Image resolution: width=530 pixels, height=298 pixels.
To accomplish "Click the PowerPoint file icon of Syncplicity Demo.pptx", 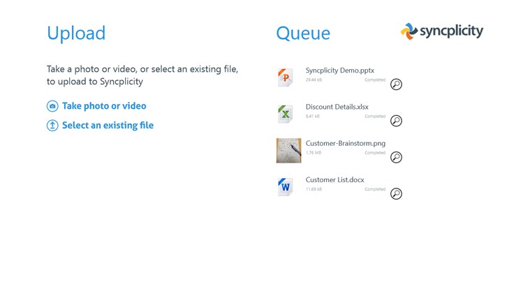I will click(286, 77).
